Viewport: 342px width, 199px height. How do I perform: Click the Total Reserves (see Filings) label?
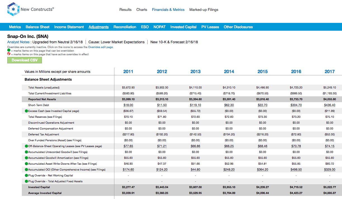coord(45,117)
